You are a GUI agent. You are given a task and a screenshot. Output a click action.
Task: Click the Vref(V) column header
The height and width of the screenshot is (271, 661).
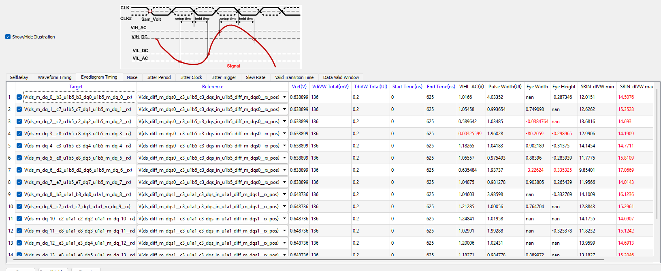tap(299, 87)
